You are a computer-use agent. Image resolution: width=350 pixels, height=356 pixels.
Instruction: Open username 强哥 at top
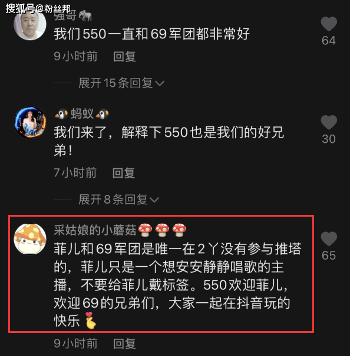click(72, 16)
